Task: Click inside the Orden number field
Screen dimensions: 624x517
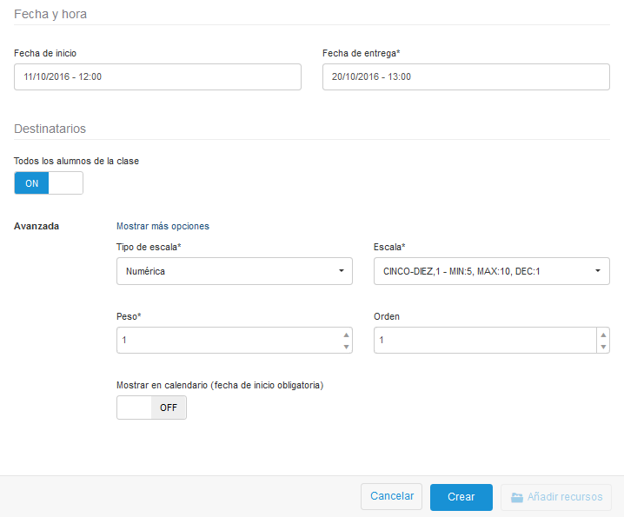Action: tap(483, 341)
